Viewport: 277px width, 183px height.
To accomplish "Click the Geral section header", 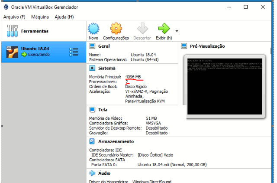I will (104, 46).
